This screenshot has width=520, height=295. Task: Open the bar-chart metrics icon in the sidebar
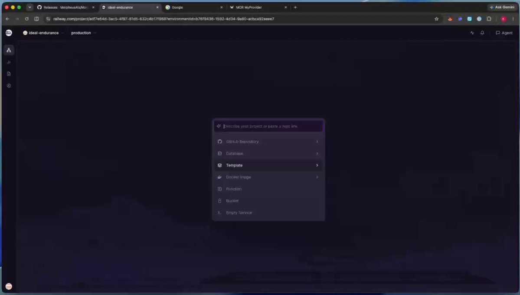pyautogui.click(x=9, y=62)
